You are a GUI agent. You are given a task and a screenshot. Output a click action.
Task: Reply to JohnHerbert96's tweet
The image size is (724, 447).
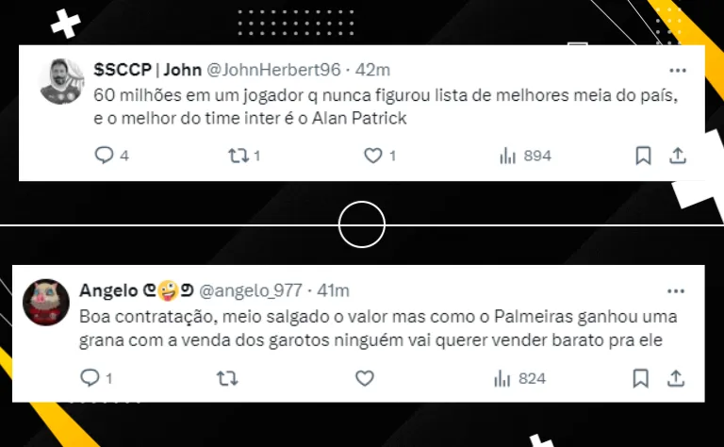click(105, 156)
